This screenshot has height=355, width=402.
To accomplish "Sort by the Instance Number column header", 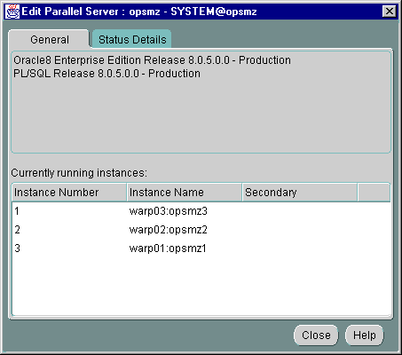I will click(x=69, y=193).
